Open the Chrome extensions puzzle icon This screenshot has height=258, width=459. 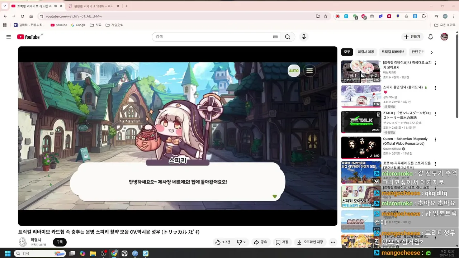(x=424, y=16)
